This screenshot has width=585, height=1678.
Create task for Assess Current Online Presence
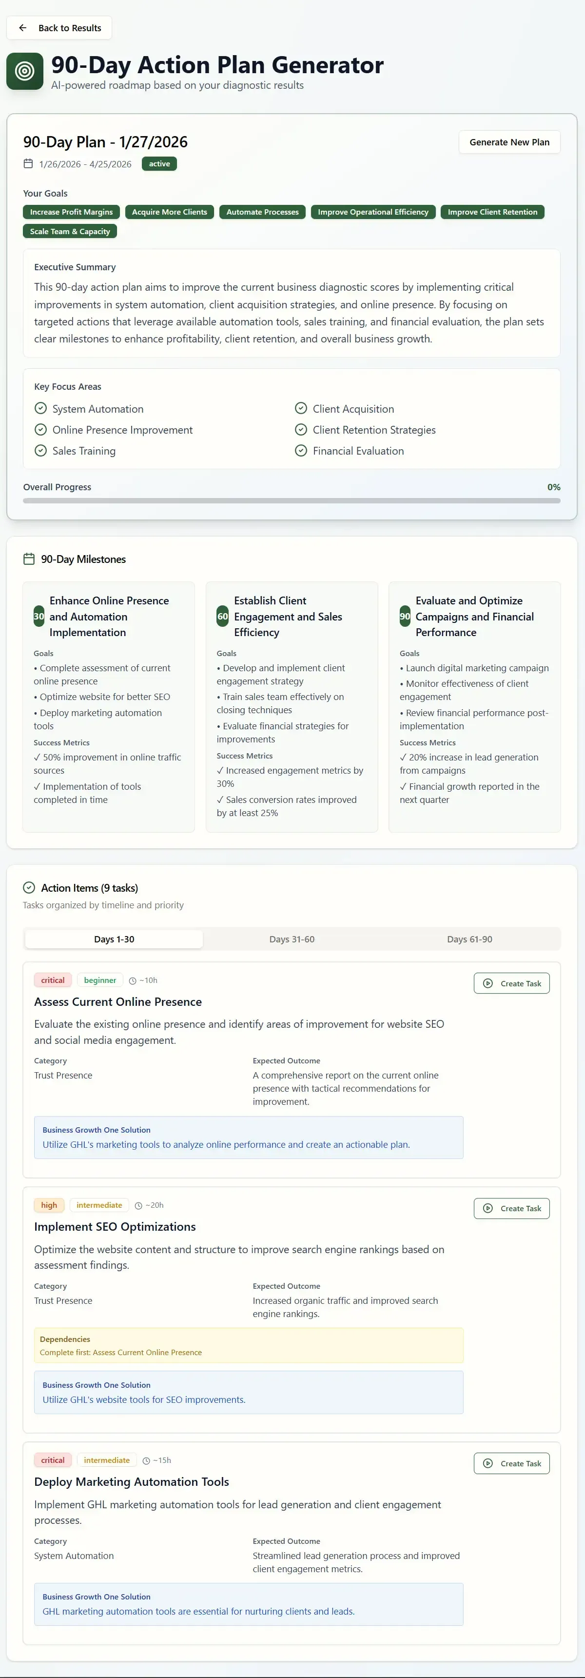click(511, 983)
